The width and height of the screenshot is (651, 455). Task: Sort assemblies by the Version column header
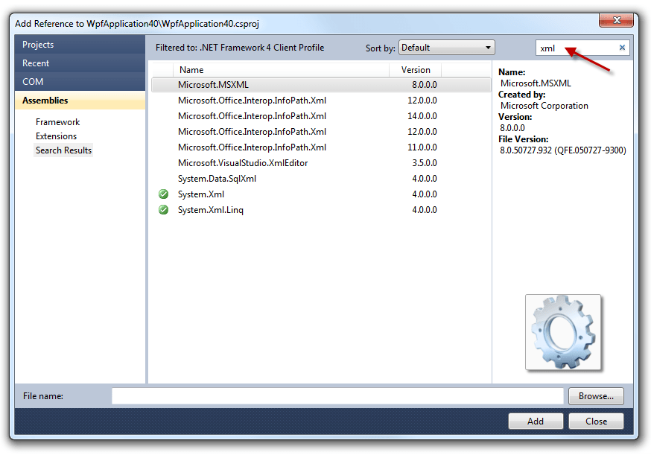click(x=415, y=69)
